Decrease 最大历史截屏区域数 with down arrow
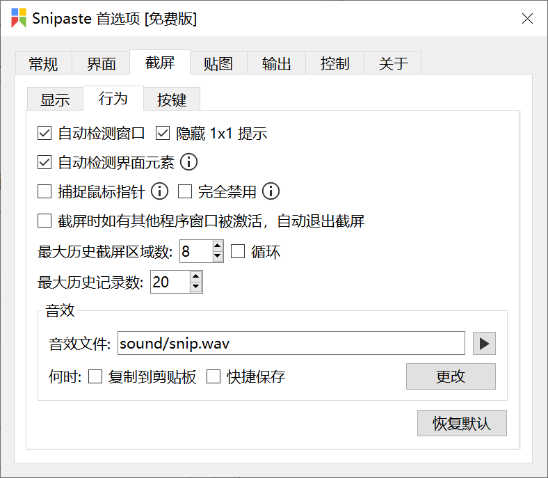 [218, 256]
